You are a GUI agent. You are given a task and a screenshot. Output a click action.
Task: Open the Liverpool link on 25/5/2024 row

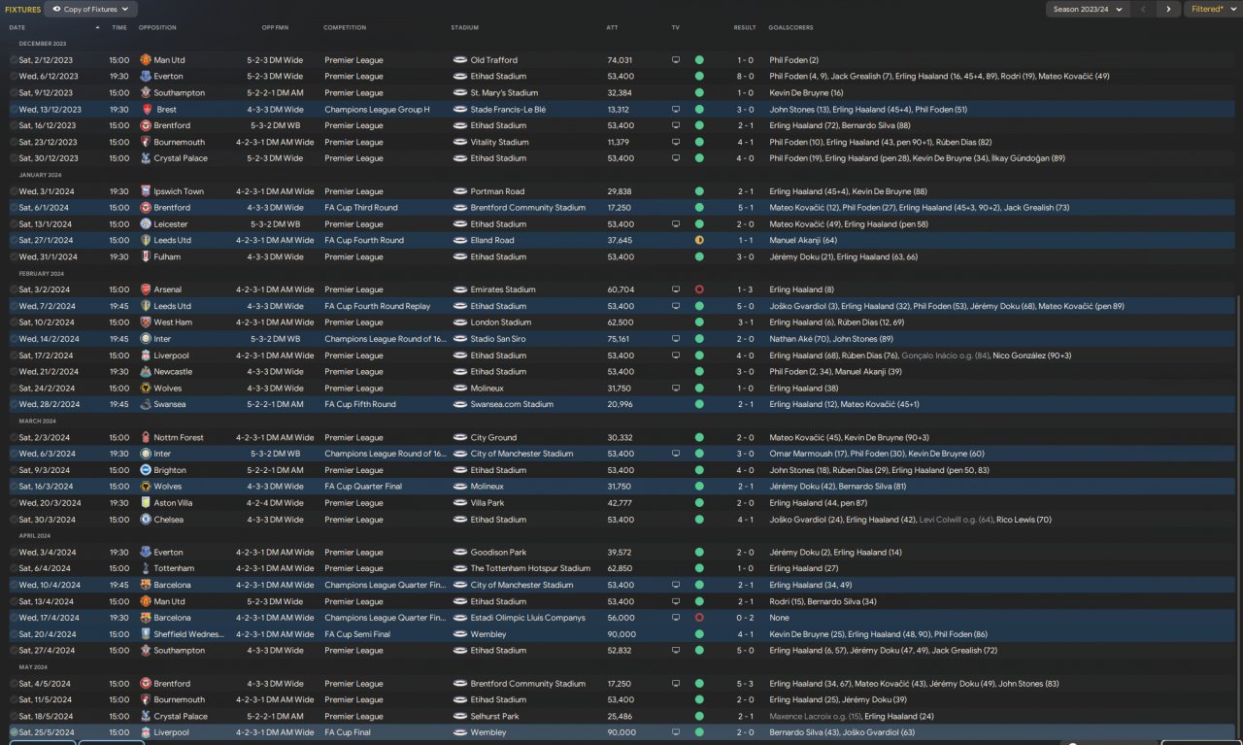(171, 732)
